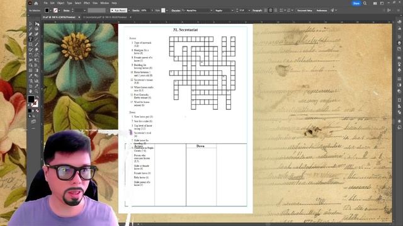Screen dimensions: 403x226
Task: Select the Selection tool arrow
Action: (31, 24)
